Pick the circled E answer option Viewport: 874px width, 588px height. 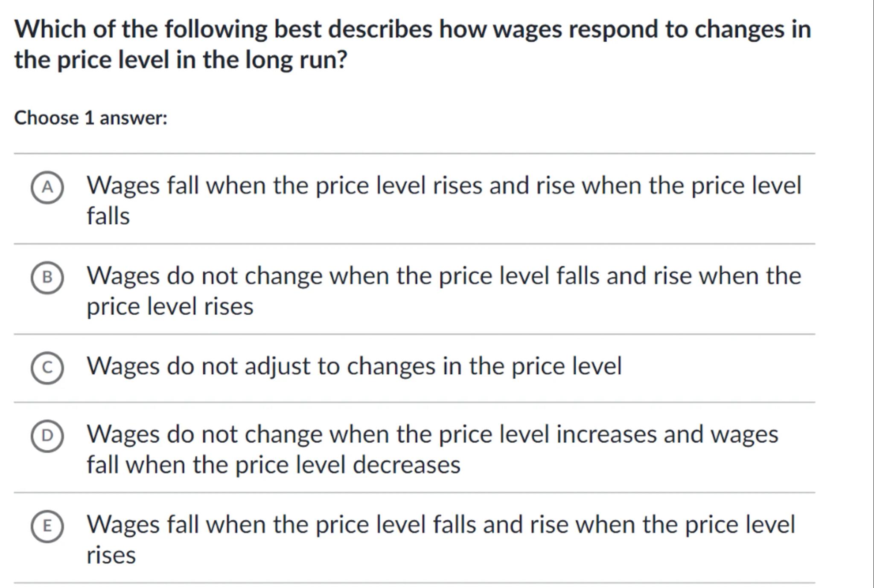click(x=47, y=526)
